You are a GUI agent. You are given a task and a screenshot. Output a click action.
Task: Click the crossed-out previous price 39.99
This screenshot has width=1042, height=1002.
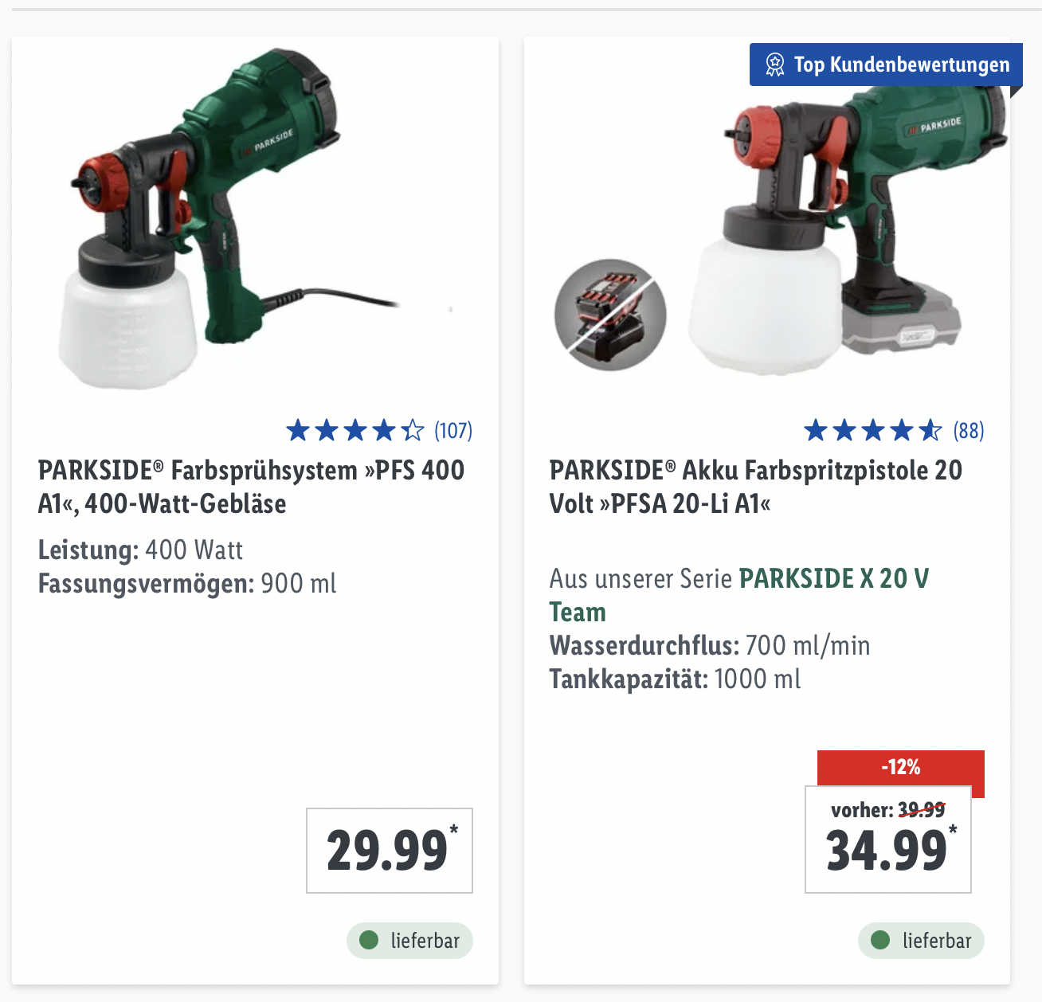(x=922, y=810)
